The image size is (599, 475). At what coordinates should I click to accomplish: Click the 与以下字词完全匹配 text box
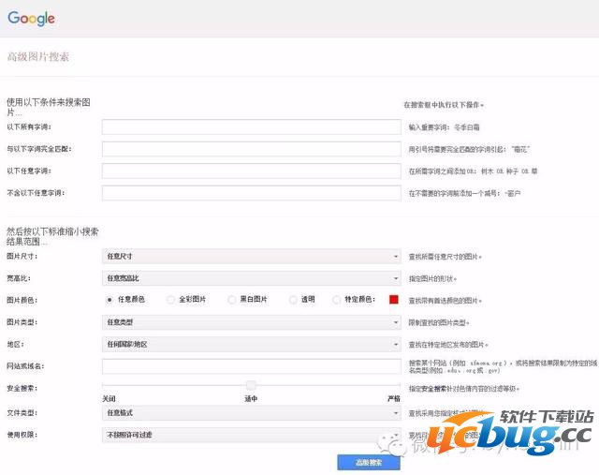[x=252, y=149]
